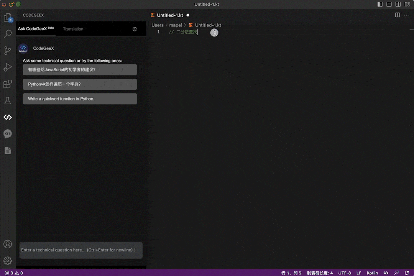Choose the JavaScript beginner advice suggestion
The width and height of the screenshot is (414, 276).
click(80, 70)
